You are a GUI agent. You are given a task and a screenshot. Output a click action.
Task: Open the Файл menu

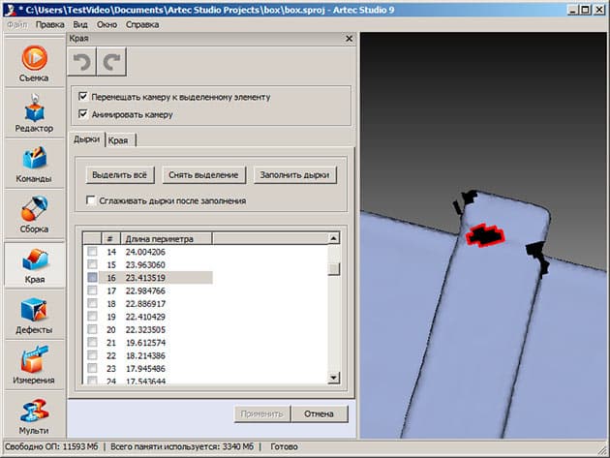17,24
